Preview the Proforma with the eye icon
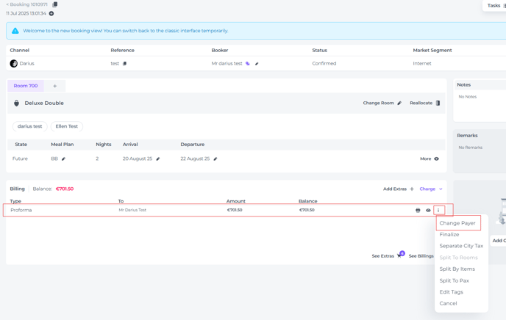This screenshot has width=506, height=320. (x=428, y=210)
